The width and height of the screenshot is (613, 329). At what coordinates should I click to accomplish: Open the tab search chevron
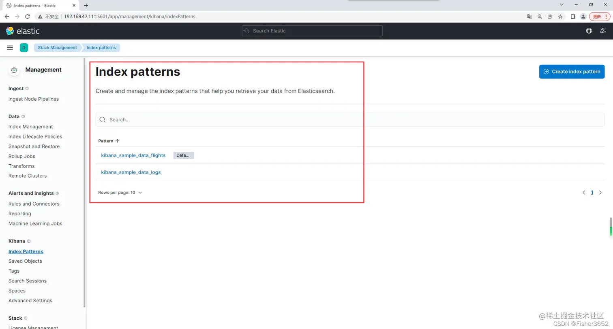562,4
